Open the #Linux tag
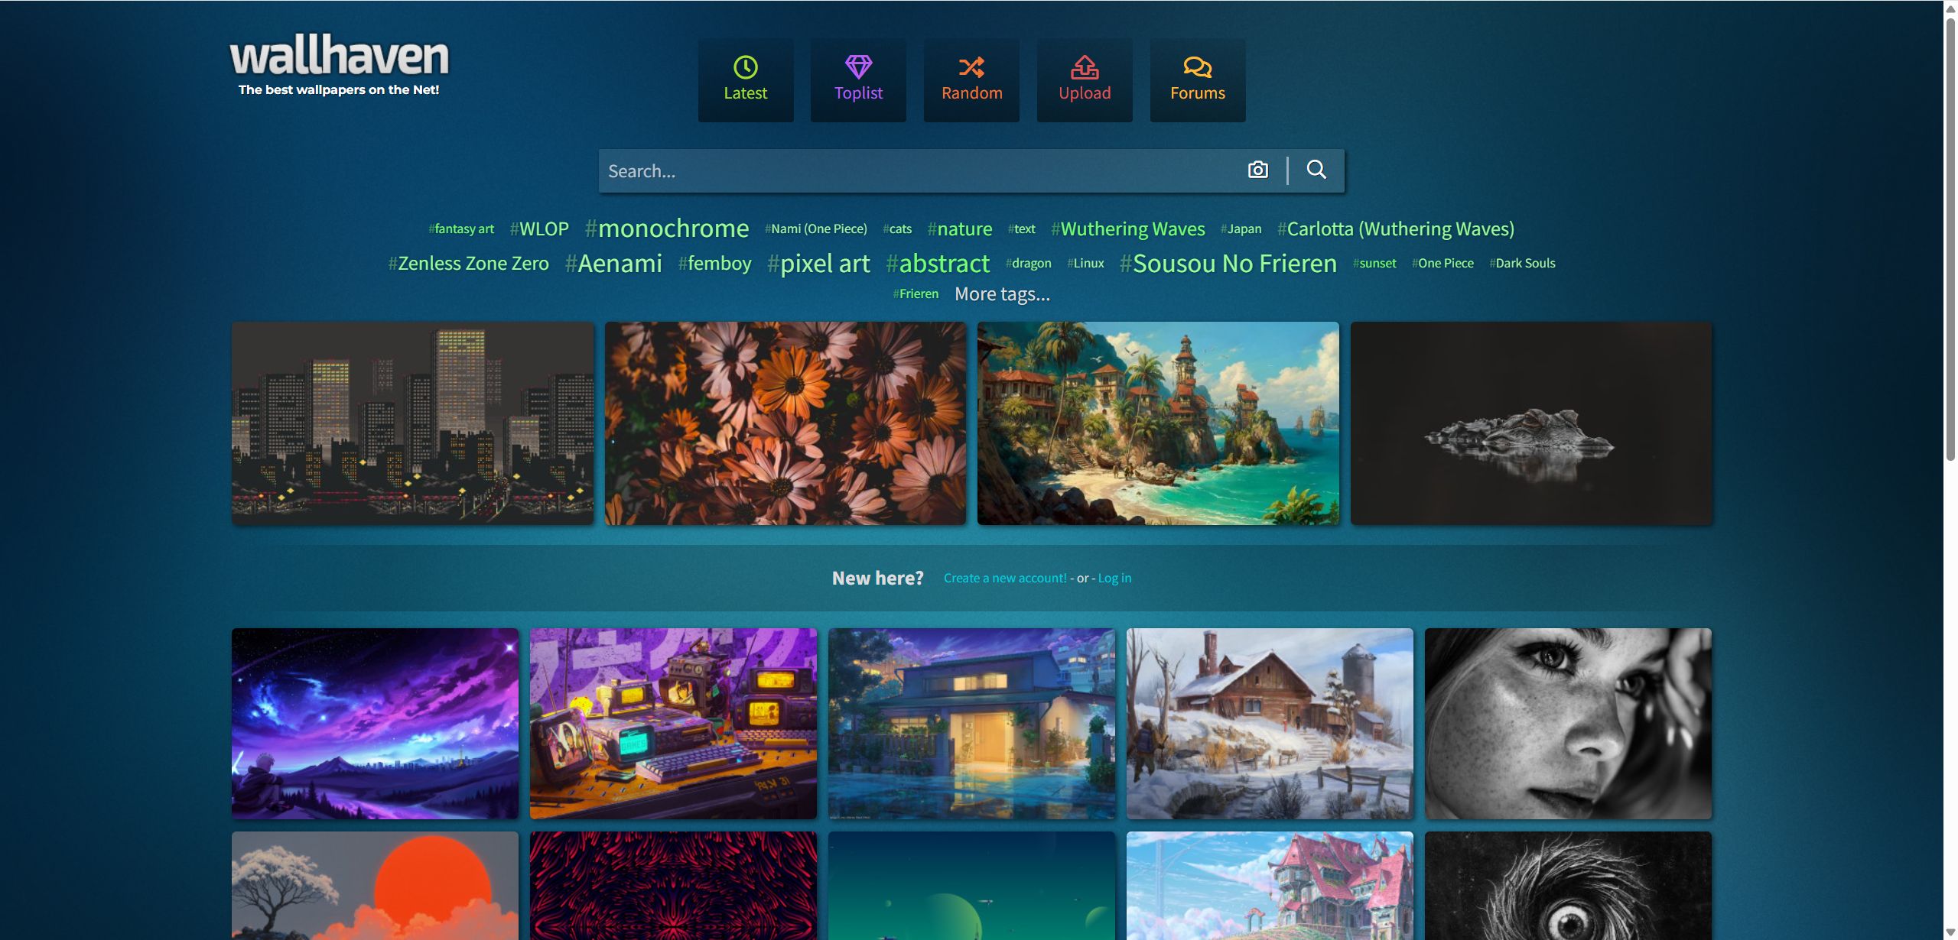Screen dimensions: 1958x940 1086,263
